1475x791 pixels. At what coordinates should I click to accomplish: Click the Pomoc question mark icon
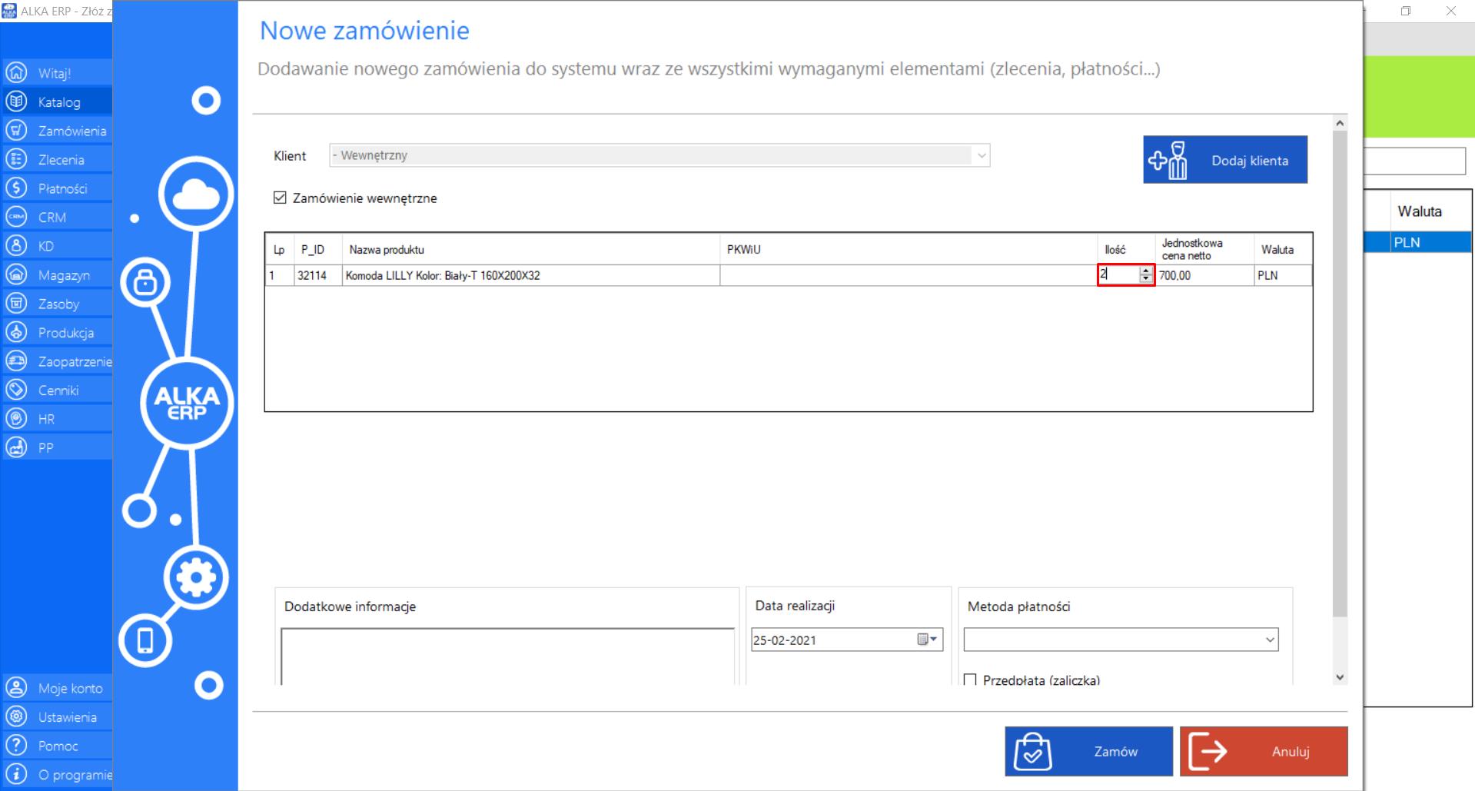(x=16, y=746)
